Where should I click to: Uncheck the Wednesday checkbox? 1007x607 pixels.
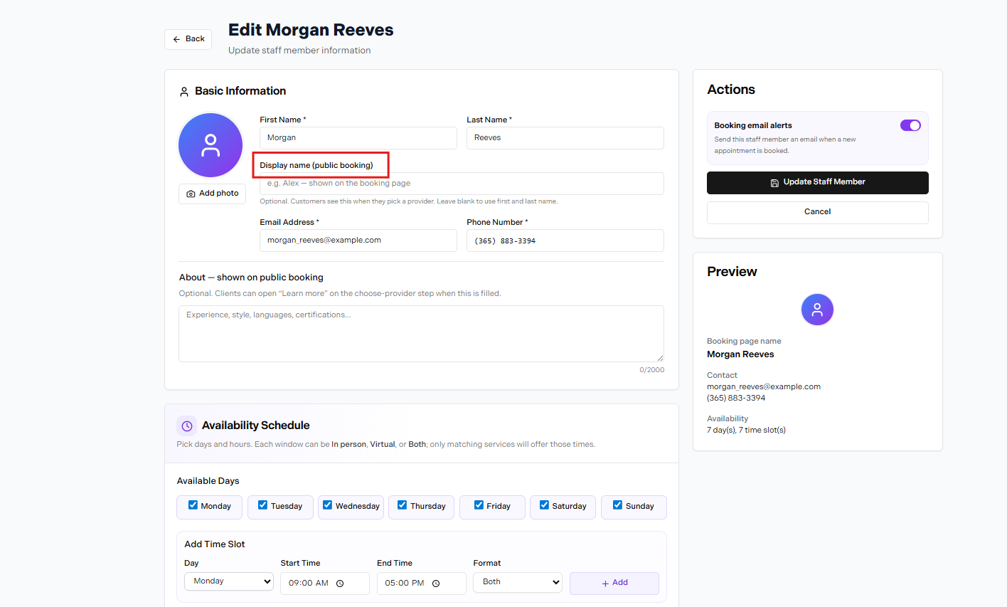328,505
